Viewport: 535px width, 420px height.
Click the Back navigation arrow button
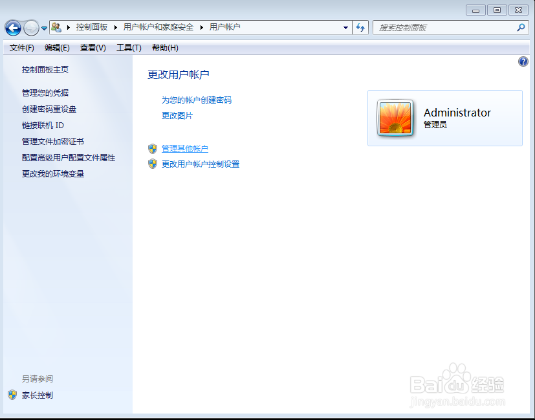tap(13, 28)
